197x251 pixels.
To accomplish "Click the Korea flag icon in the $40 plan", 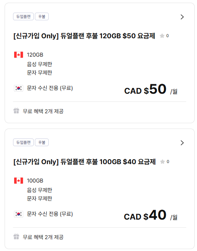I will click(x=19, y=214).
